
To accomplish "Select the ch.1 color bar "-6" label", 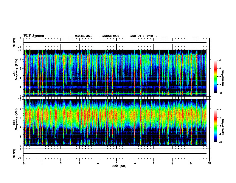I will point(220,60).
